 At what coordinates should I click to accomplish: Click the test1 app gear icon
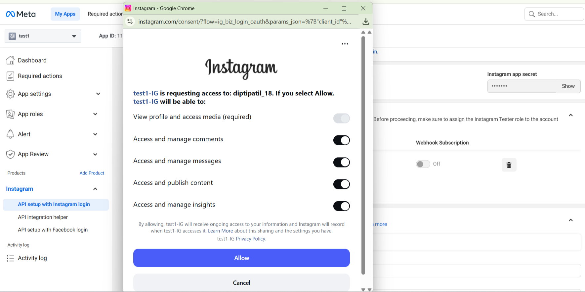[12, 36]
